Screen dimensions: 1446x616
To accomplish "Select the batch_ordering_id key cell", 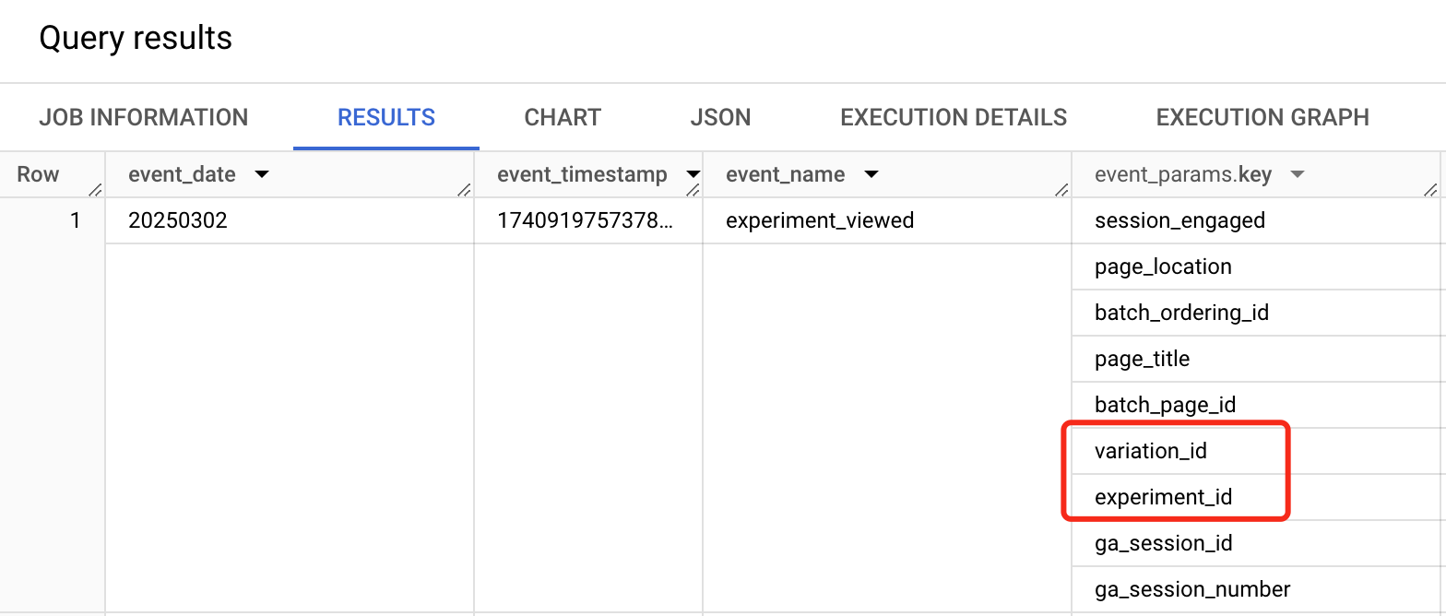I will (x=1256, y=313).
